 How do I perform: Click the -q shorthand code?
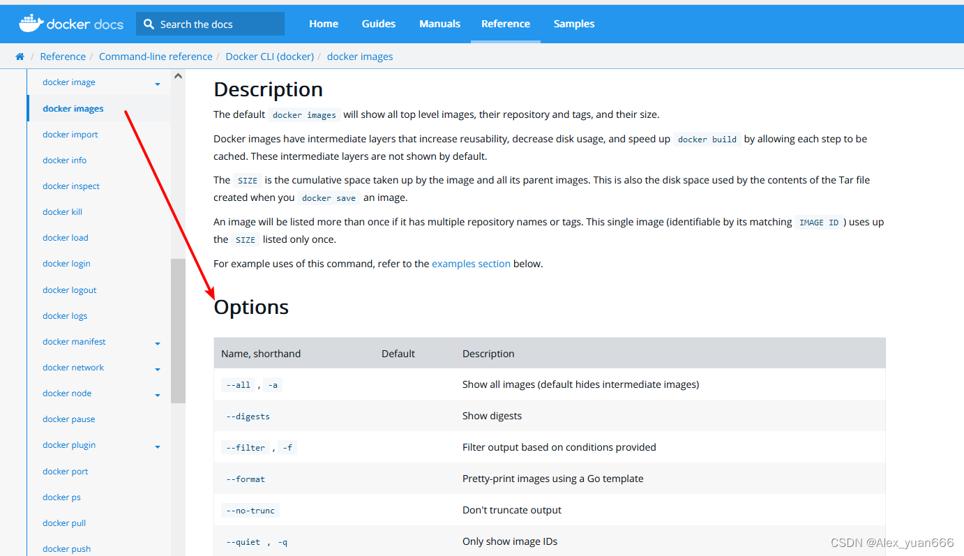point(283,542)
